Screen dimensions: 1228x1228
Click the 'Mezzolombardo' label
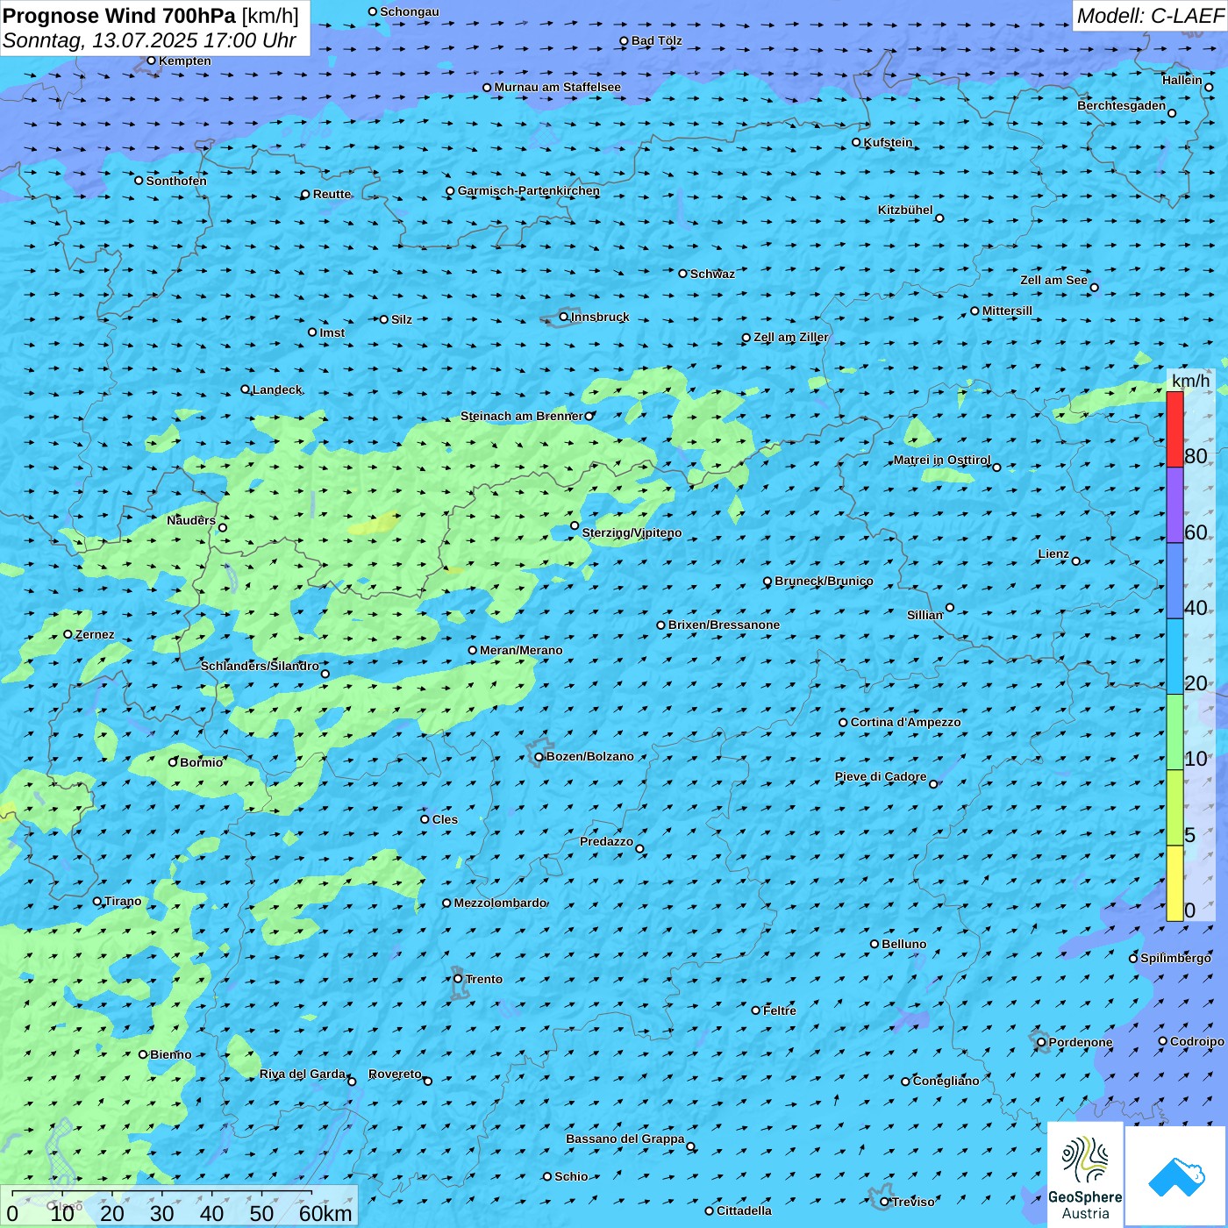(x=500, y=903)
